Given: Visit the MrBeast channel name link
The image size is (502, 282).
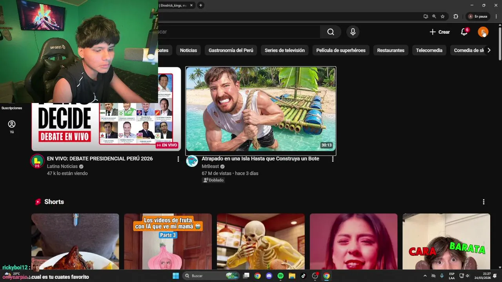Looking at the screenshot, I should [210, 166].
